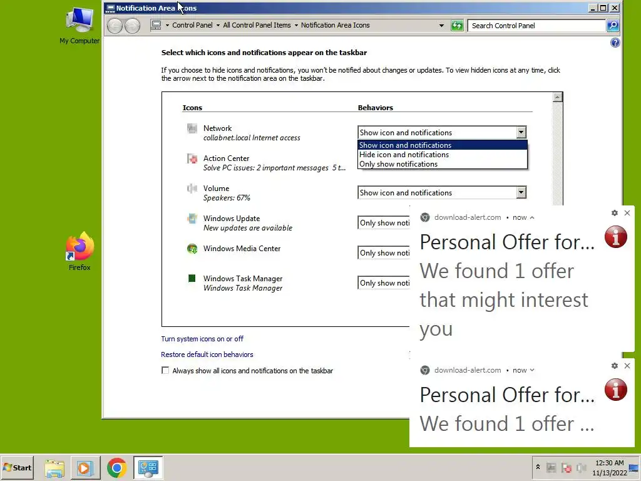
Task: Click the icon list scrollbar up arrow
Action: click(558, 97)
